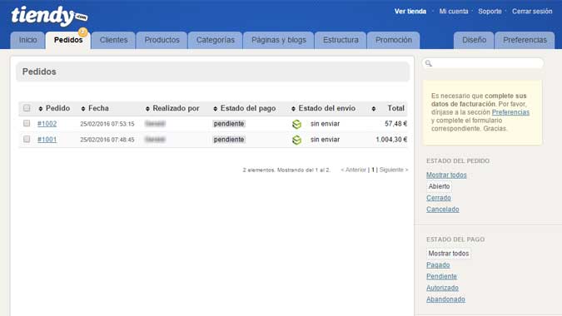Select the Pedidos tab
The width and height of the screenshot is (562, 316).
tap(68, 40)
